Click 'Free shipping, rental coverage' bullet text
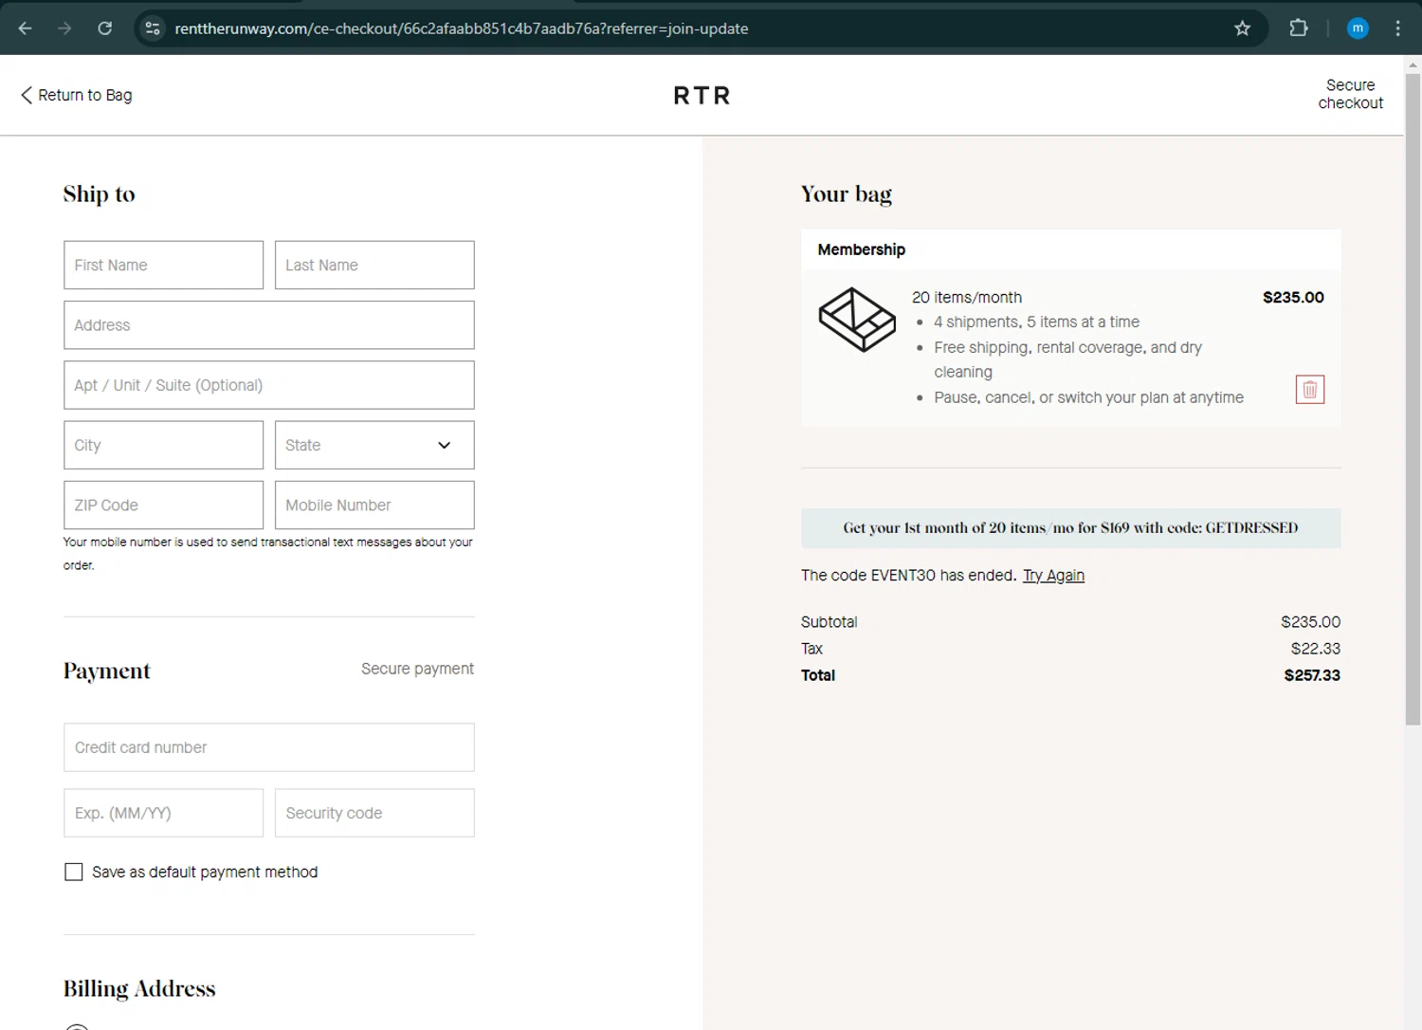This screenshot has width=1422, height=1030. pos(1067,359)
